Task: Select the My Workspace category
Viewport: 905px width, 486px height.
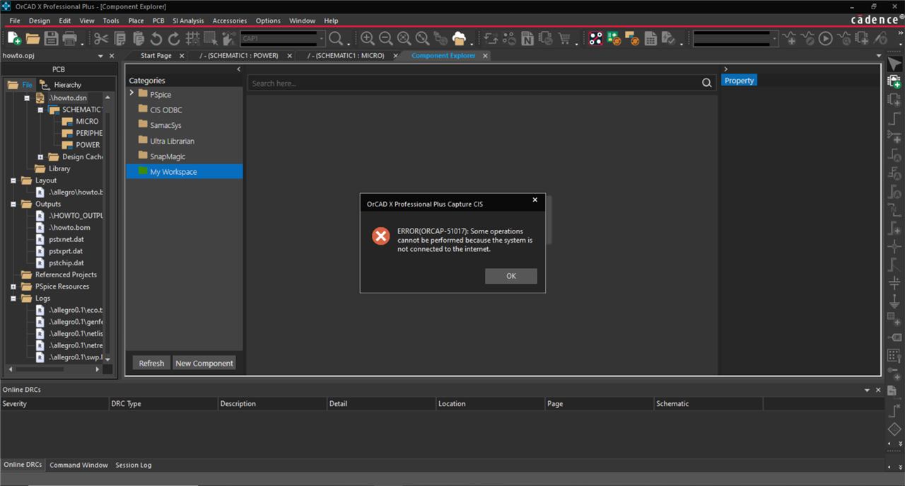Action: (184, 172)
